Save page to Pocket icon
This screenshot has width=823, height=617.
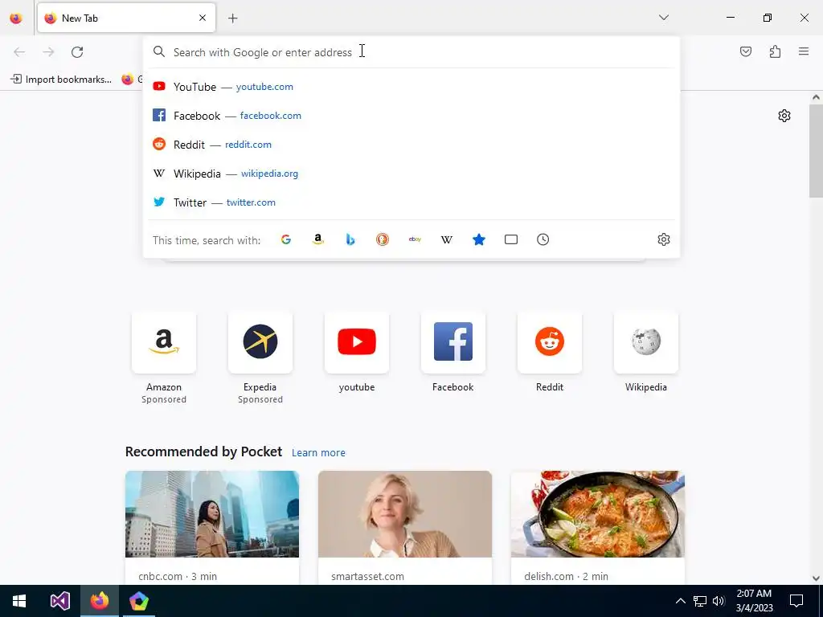tap(745, 51)
